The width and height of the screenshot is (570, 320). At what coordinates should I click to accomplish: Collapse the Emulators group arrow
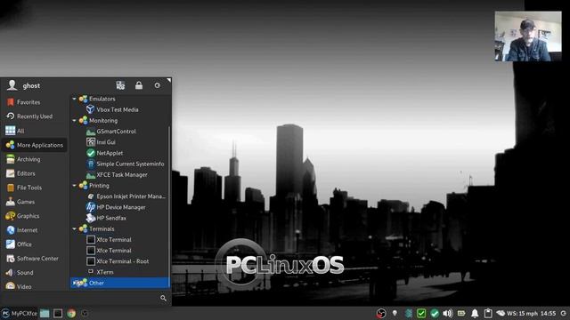pyautogui.click(x=74, y=99)
